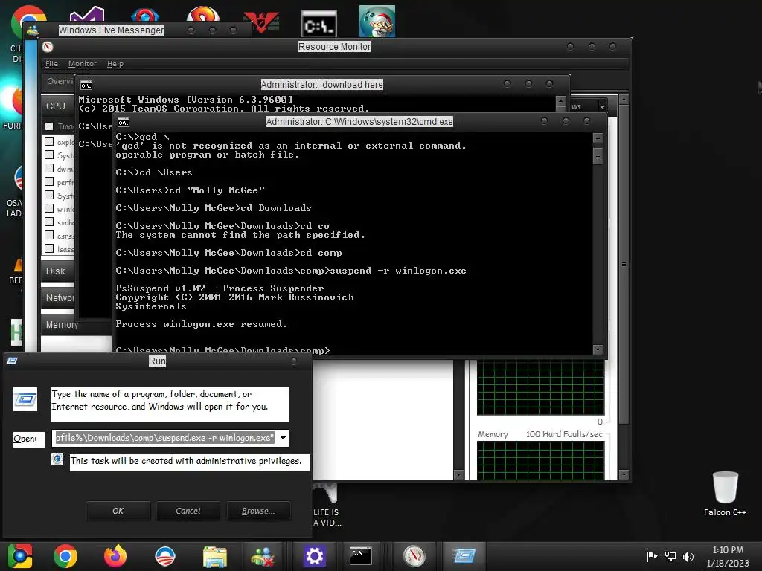The height and width of the screenshot is (571, 762).
Task: Tick the Image header checkbox in the CPU list
Action: tap(49, 126)
